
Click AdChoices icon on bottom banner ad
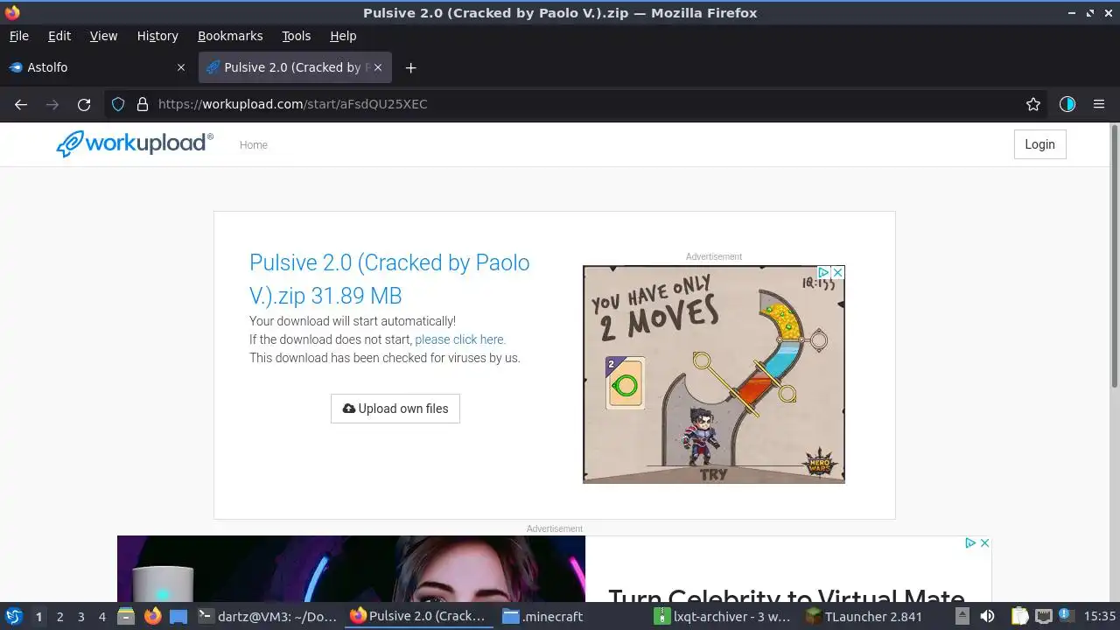[970, 543]
